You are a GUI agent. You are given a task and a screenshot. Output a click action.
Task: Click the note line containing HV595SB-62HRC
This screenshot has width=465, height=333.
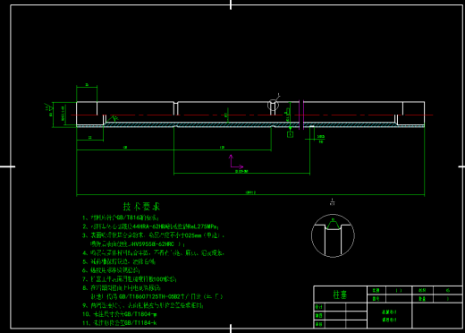(138, 244)
